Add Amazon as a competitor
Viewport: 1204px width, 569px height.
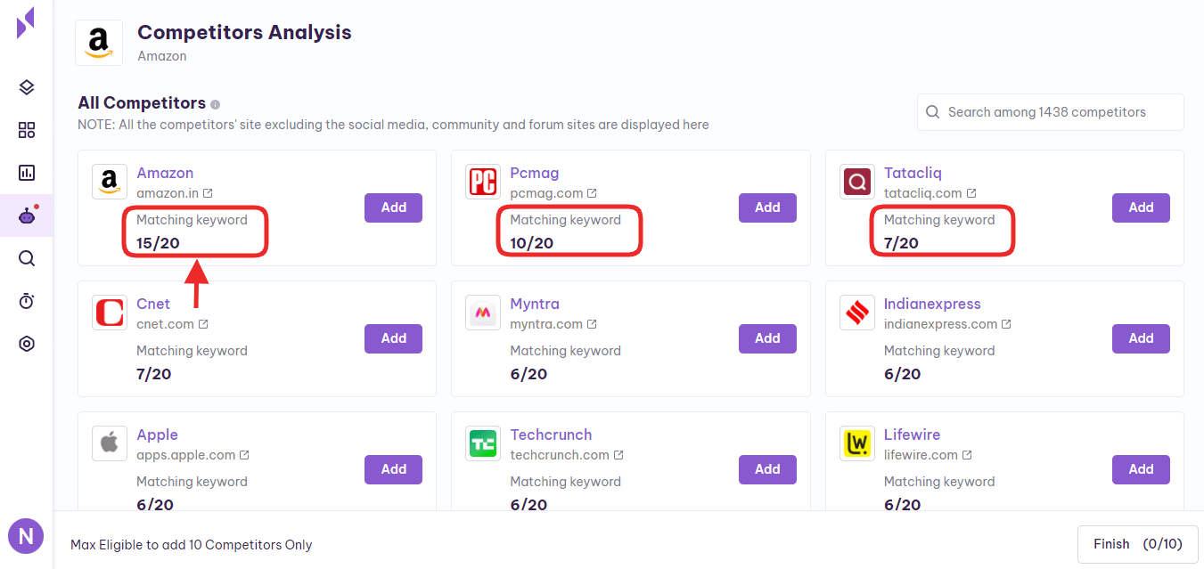393,207
